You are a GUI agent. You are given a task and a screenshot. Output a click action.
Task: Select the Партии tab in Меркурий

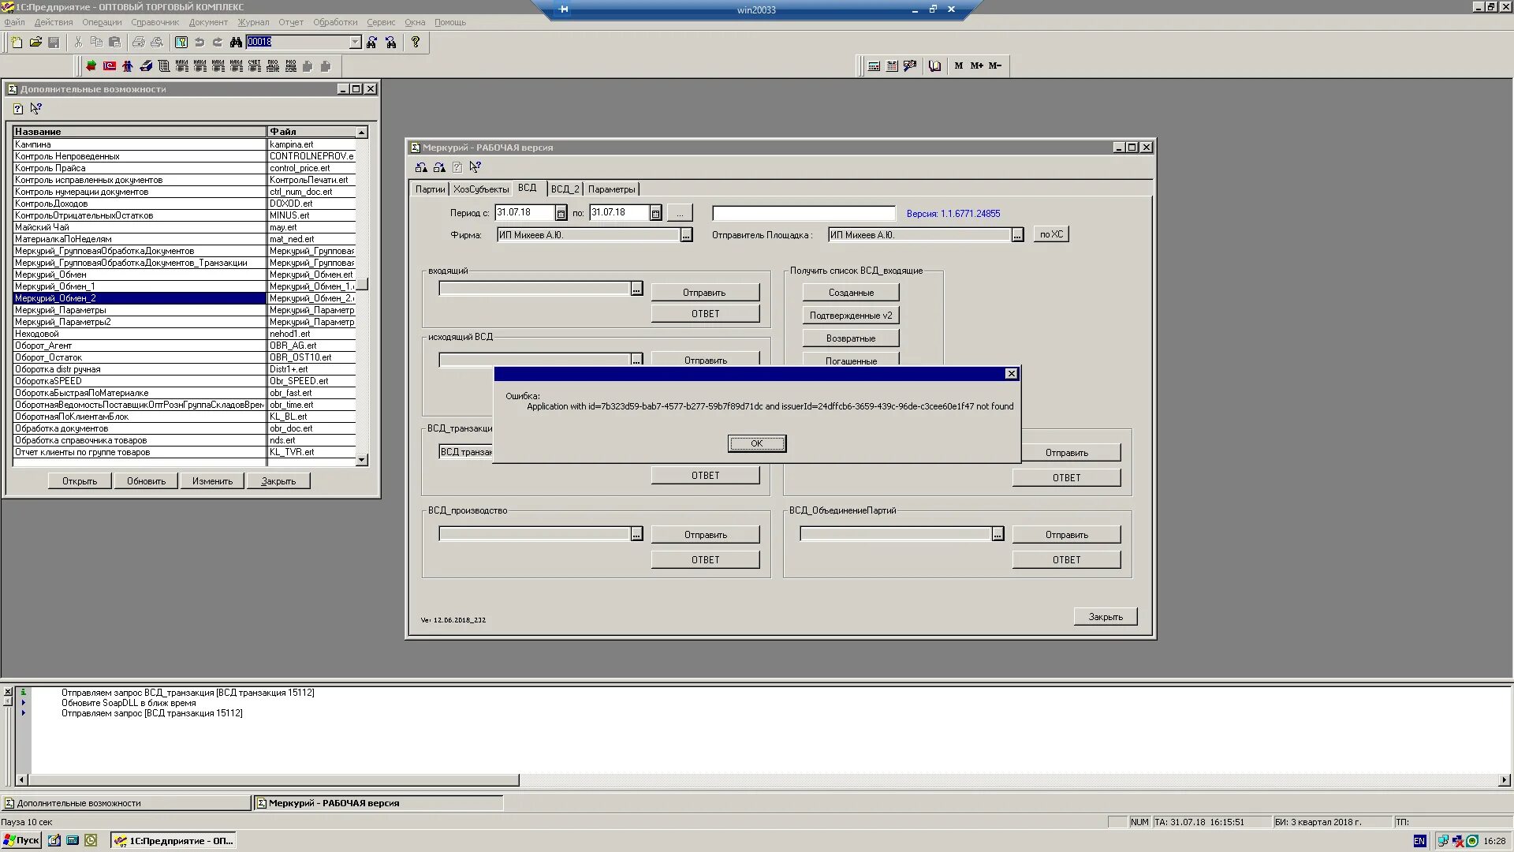point(430,189)
